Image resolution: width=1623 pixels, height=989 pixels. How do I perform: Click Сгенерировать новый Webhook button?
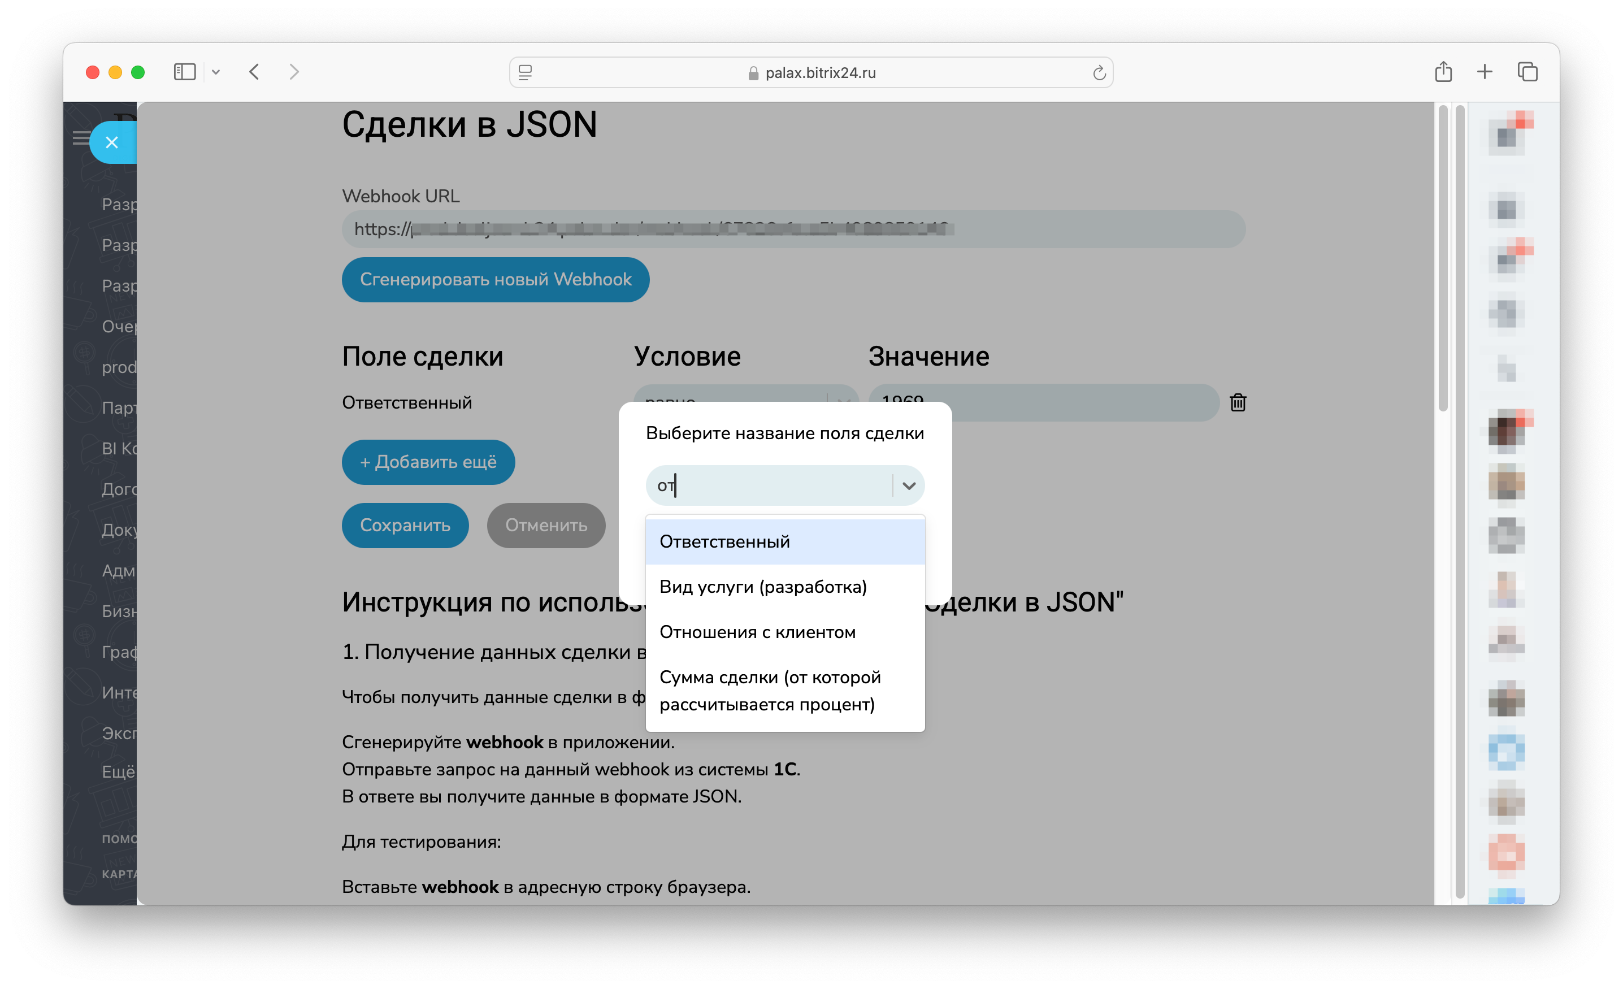496,279
